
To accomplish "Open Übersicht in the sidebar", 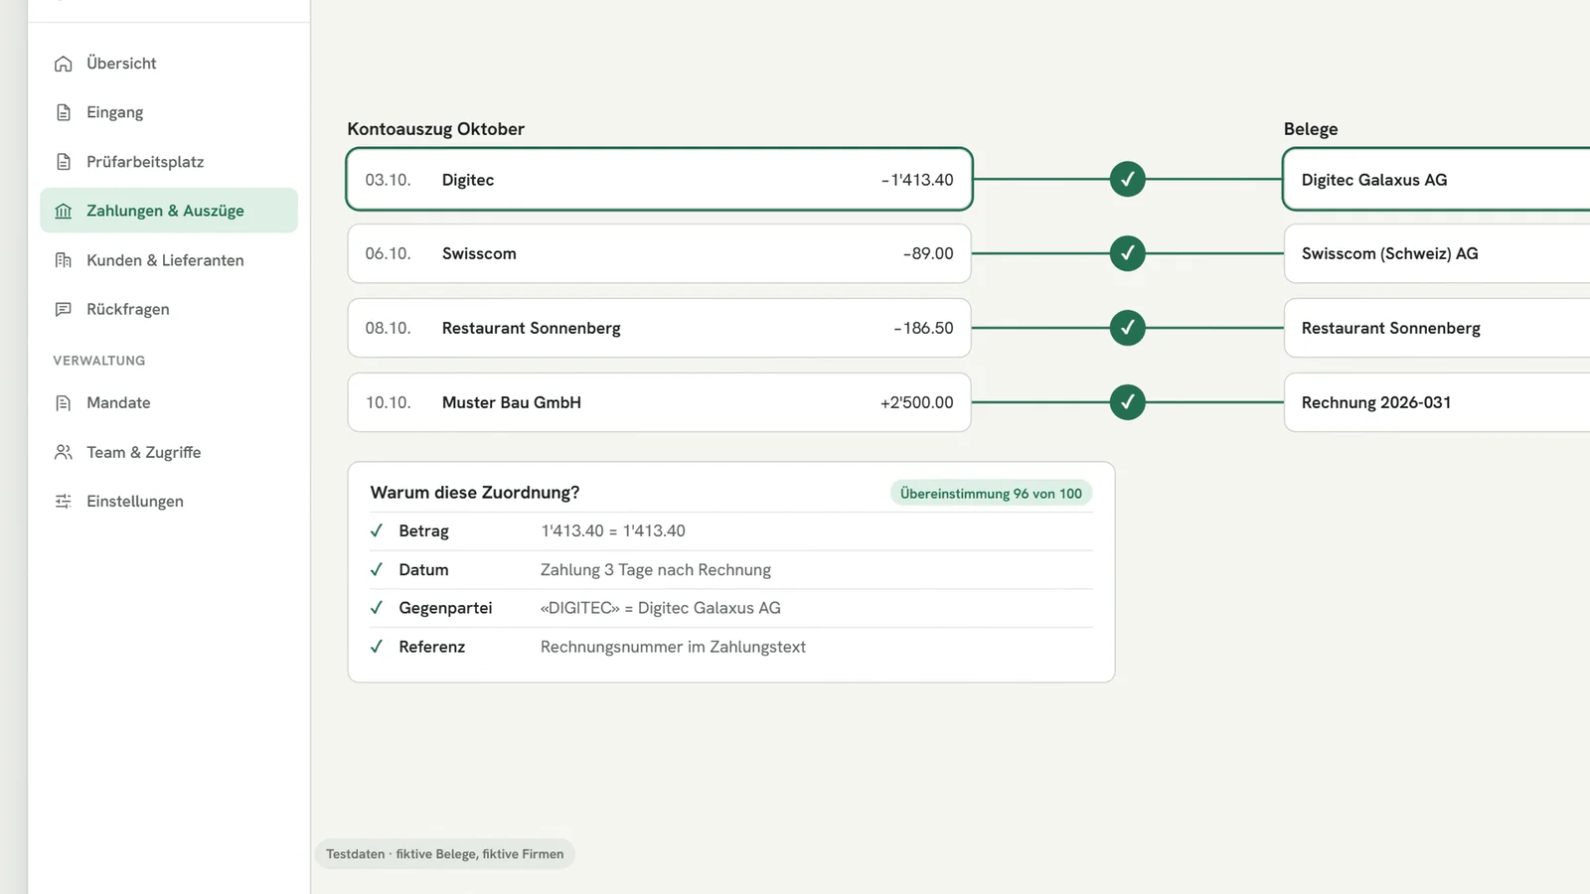I will (169, 64).
